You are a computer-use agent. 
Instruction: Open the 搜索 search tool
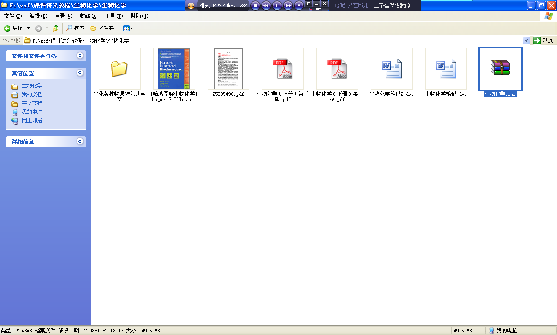click(x=75, y=28)
